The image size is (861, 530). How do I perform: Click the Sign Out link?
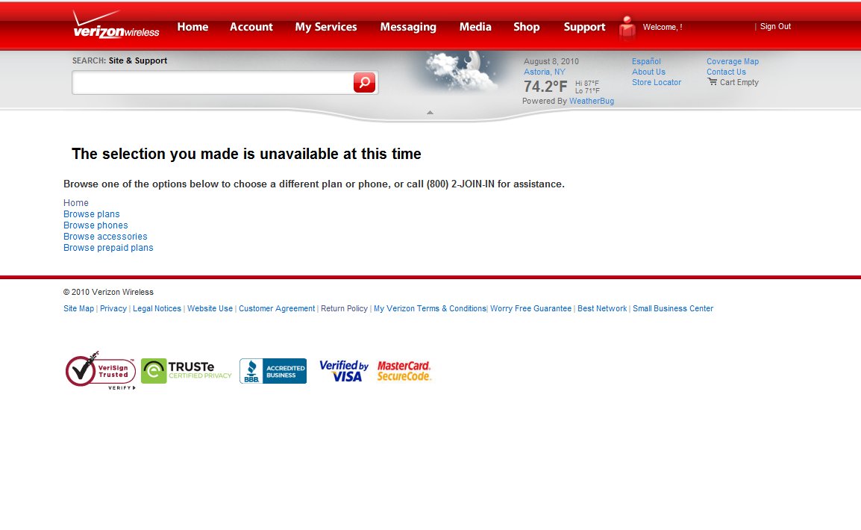775,26
